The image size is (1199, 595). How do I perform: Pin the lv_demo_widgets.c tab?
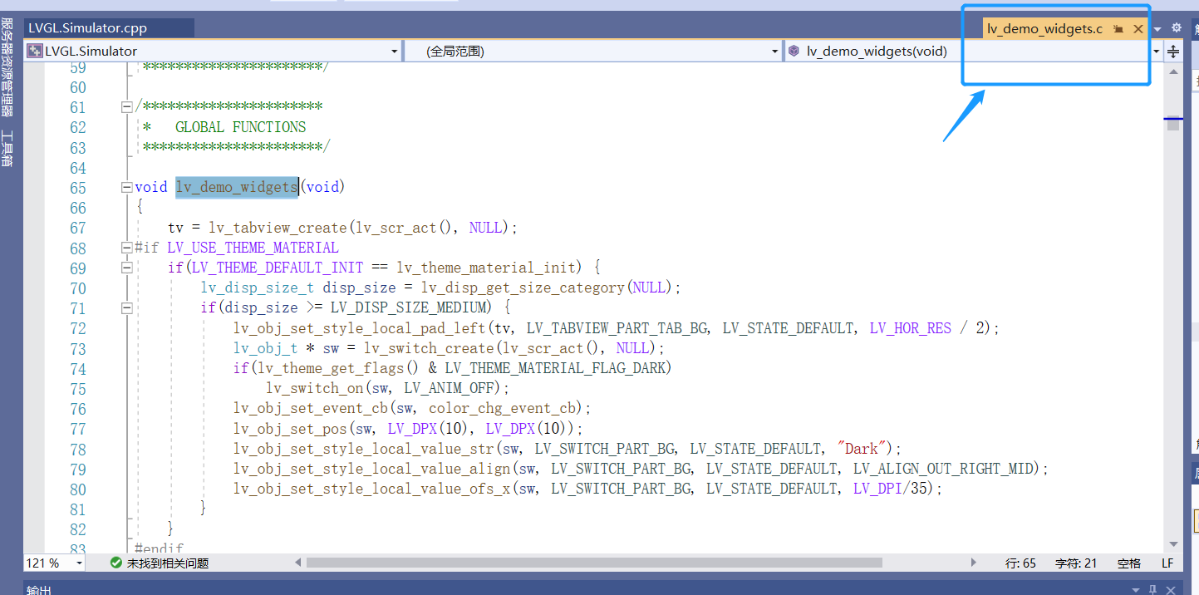coord(1118,29)
